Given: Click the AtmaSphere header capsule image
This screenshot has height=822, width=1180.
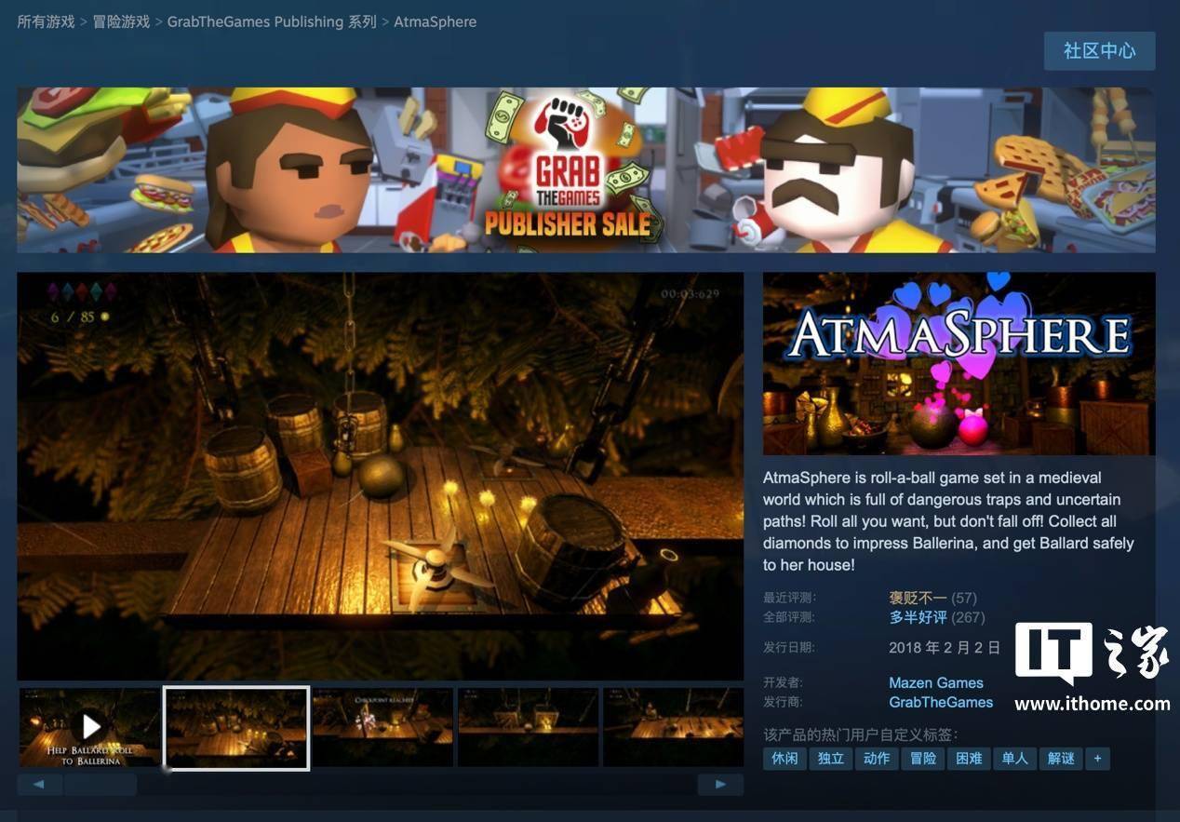Looking at the screenshot, I should pyautogui.click(x=960, y=364).
